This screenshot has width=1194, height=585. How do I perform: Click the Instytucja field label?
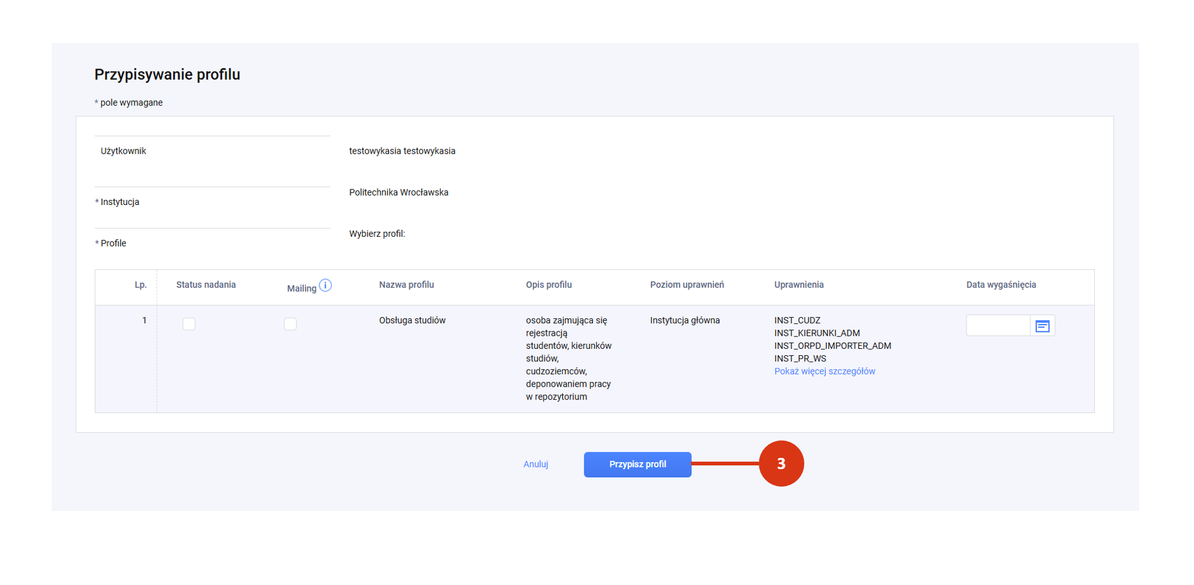(120, 202)
